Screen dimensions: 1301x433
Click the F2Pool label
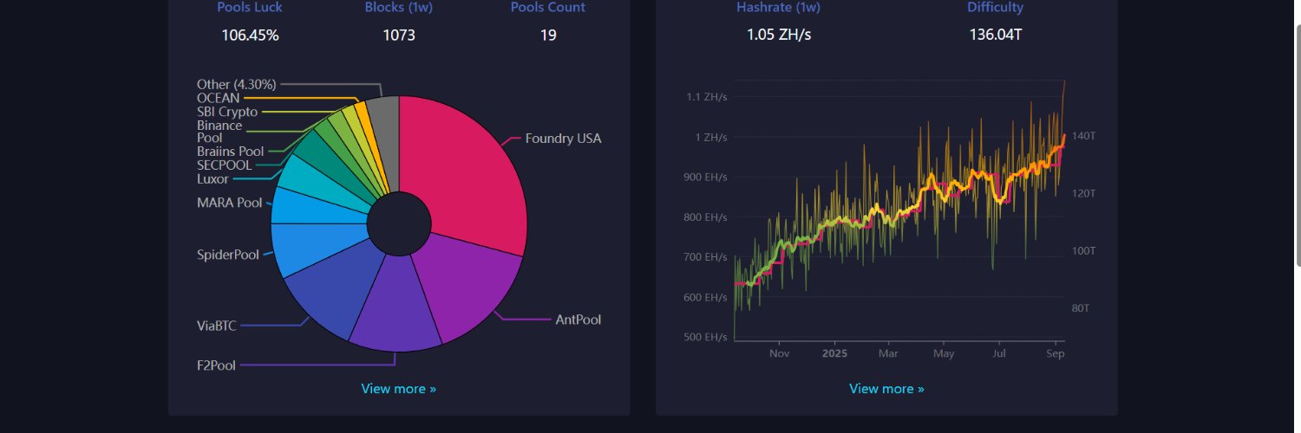pyautogui.click(x=216, y=365)
